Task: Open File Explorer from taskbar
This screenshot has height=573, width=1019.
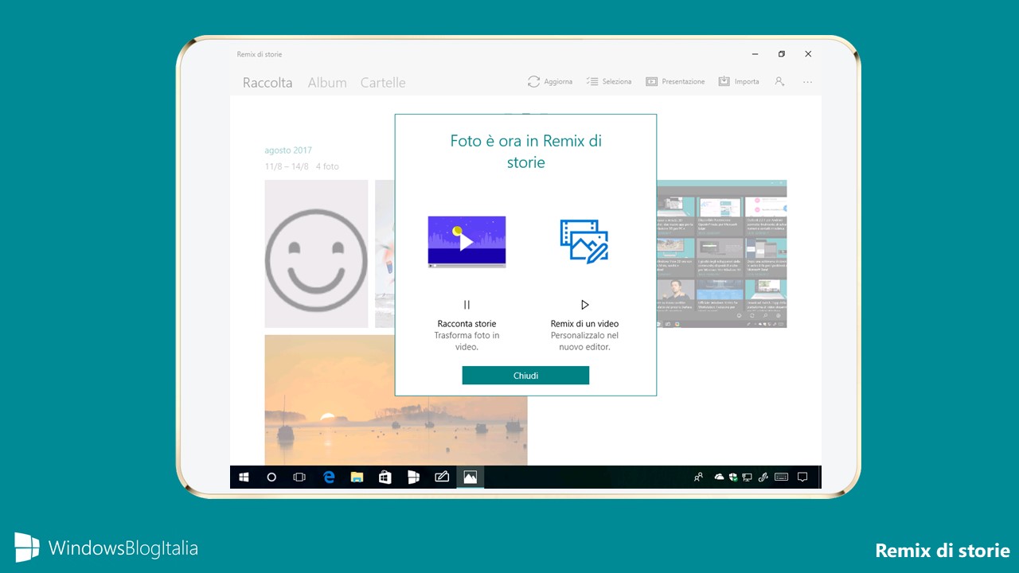Action: tap(357, 477)
